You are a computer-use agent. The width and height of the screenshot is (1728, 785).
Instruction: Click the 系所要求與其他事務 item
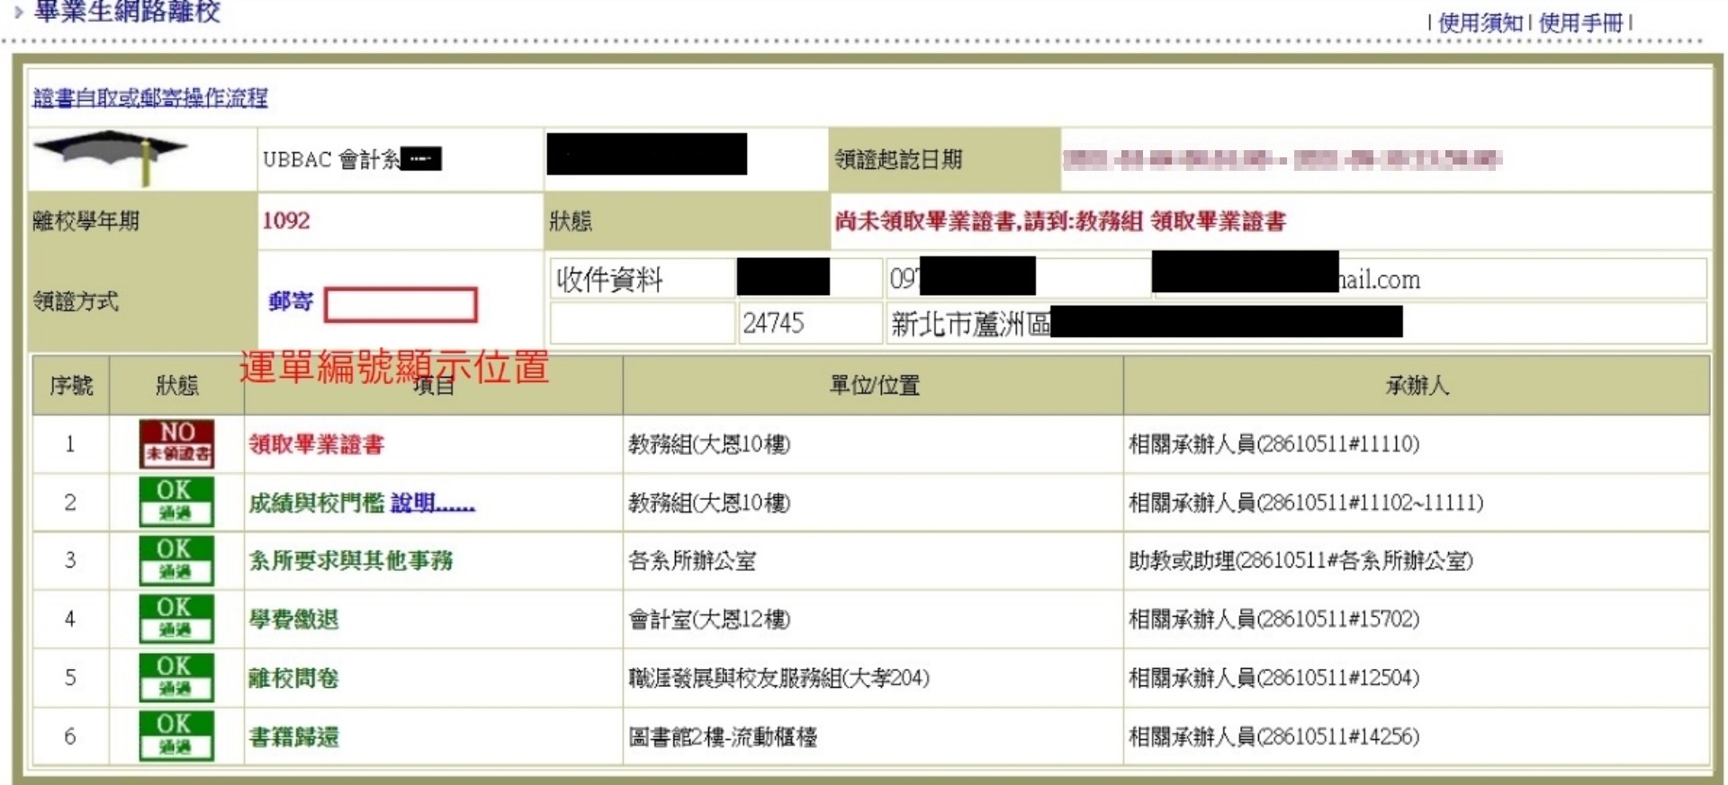pos(351,561)
